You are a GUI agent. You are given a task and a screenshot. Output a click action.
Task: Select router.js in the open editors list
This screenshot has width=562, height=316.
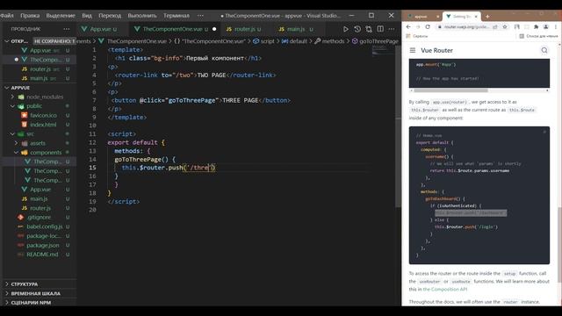click(x=40, y=69)
